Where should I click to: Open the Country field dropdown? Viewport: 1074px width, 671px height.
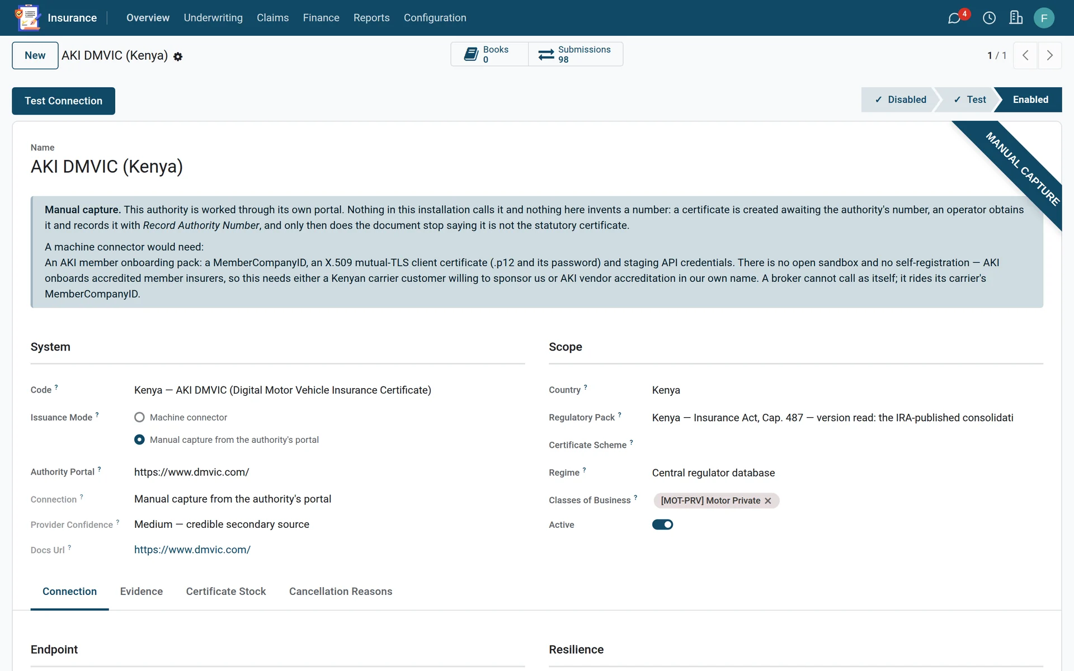(x=847, y=390)
